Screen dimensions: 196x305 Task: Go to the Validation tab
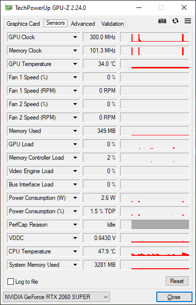[x=112, y=24]
